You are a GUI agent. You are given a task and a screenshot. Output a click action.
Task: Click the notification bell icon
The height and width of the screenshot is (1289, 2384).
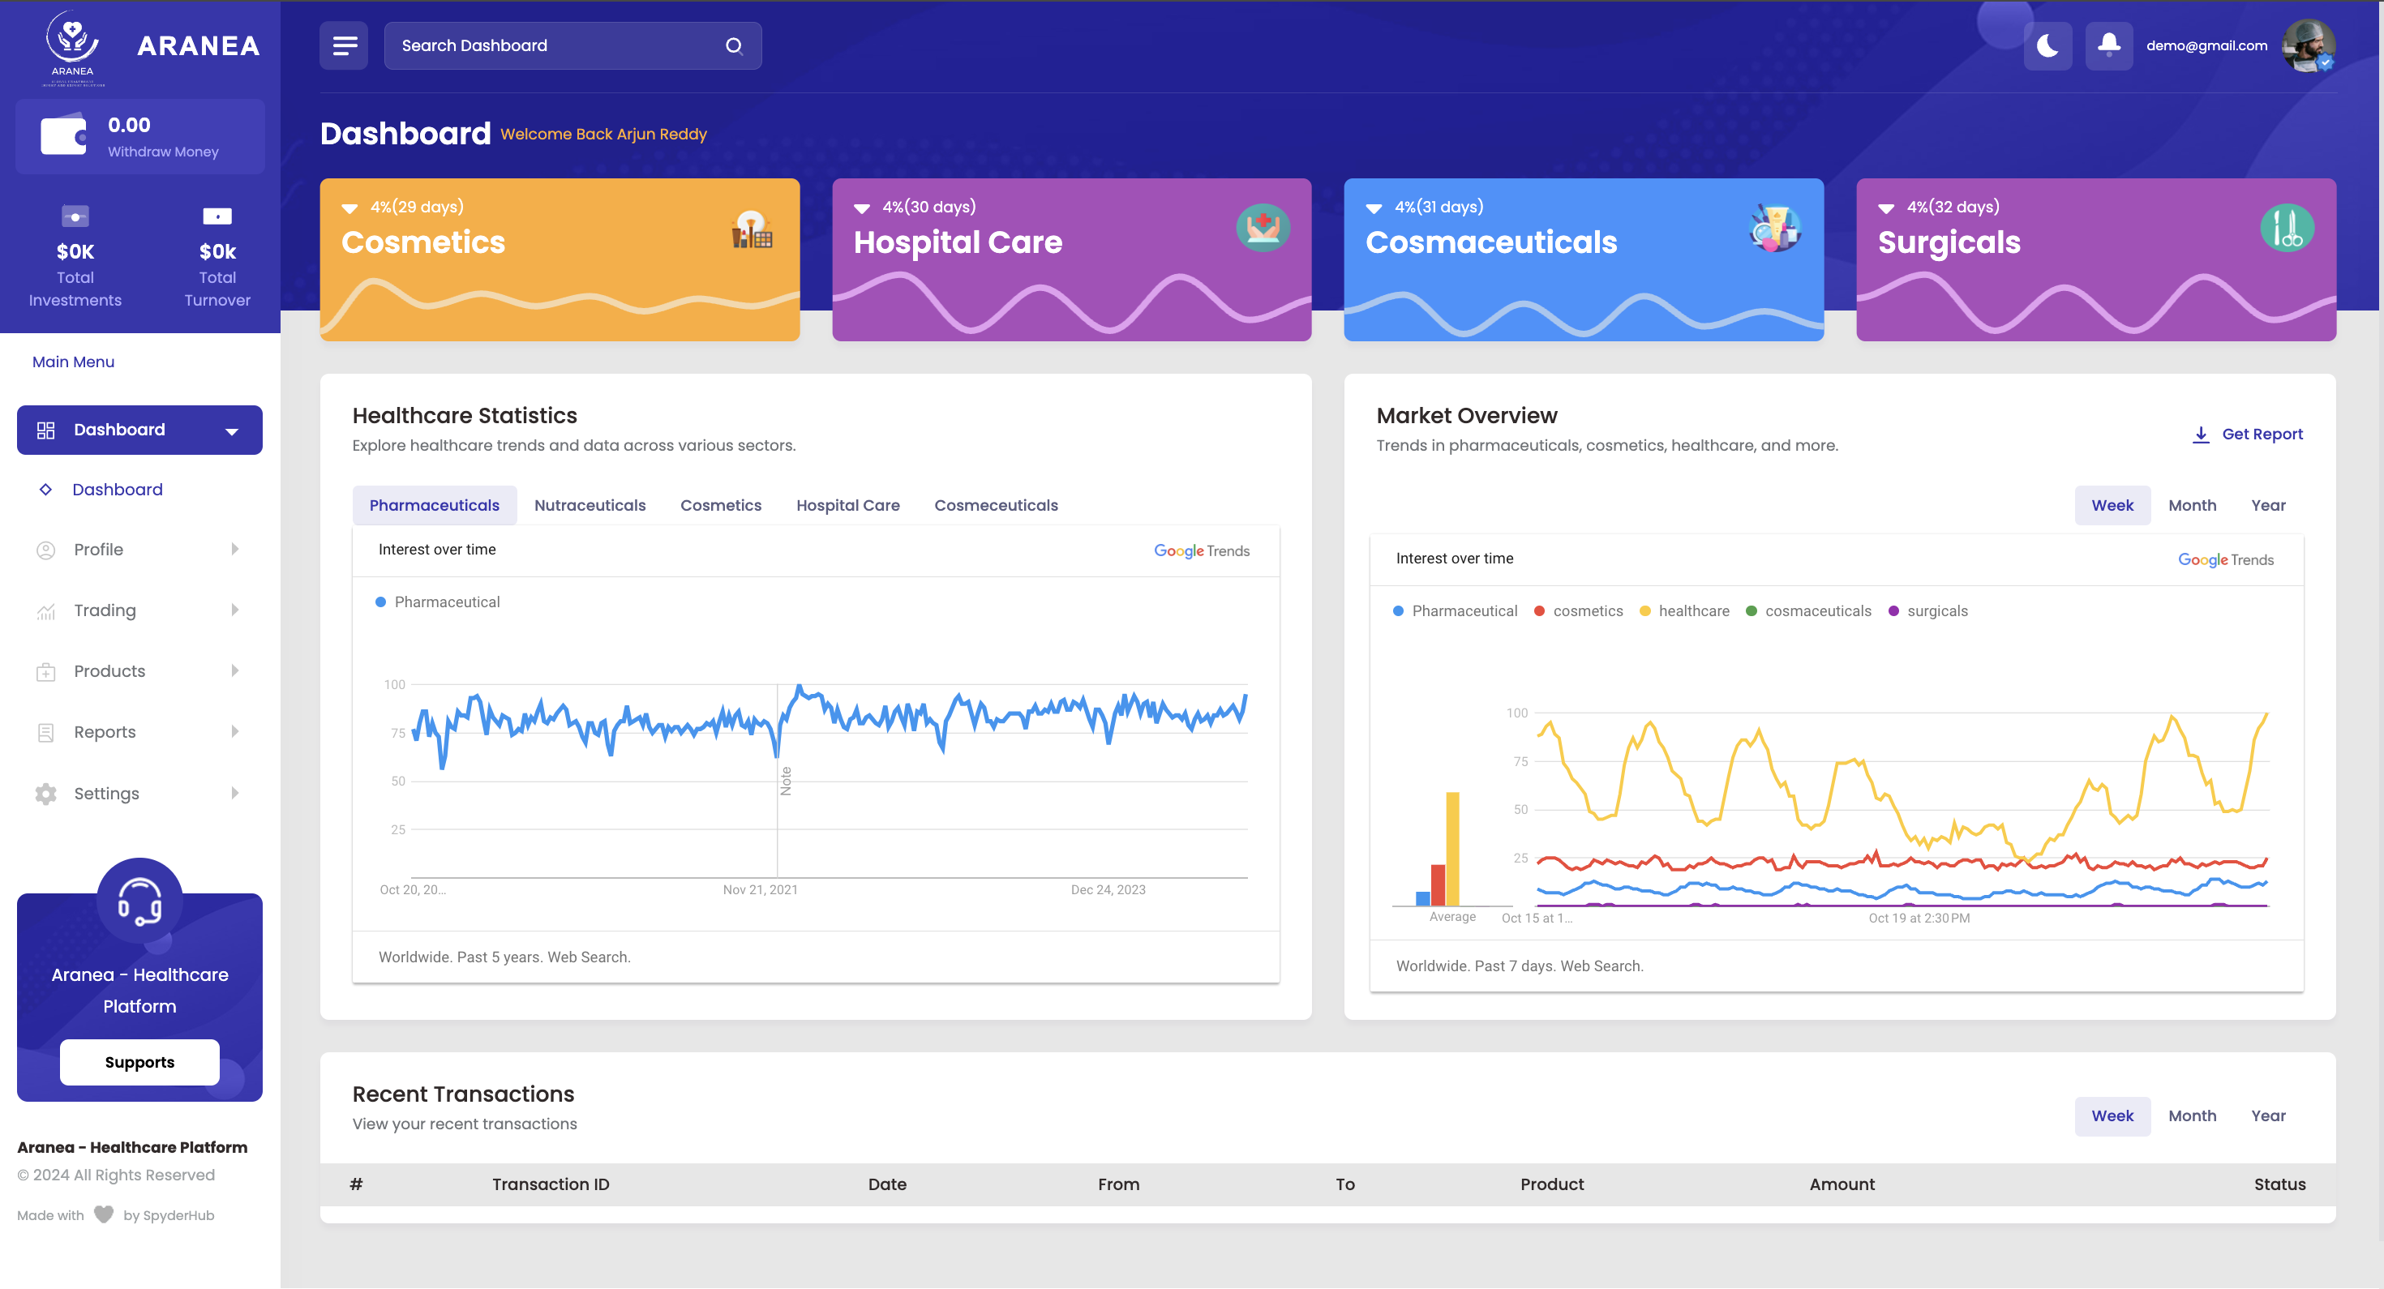click(2108, 45)
